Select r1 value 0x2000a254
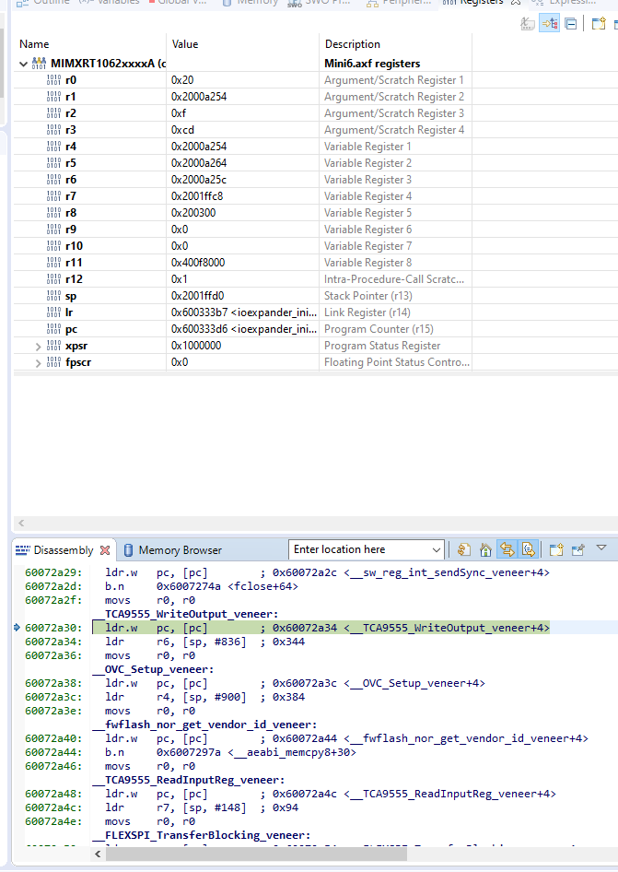Screen dimensions: 618x872 (x=199, y=97)
